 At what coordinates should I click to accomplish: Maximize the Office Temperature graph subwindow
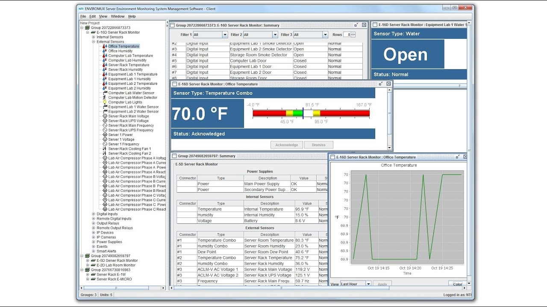click(458, 157)
